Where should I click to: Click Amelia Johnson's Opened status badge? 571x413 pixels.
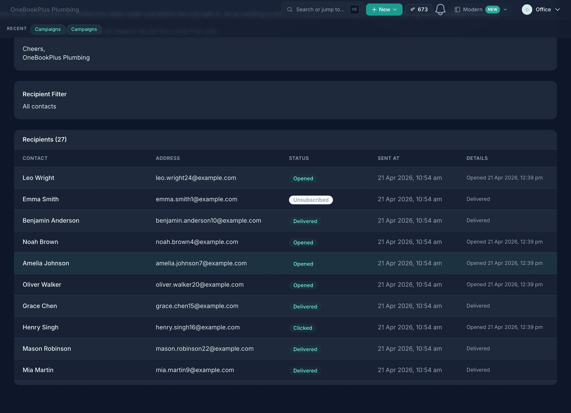pos(303,264)
